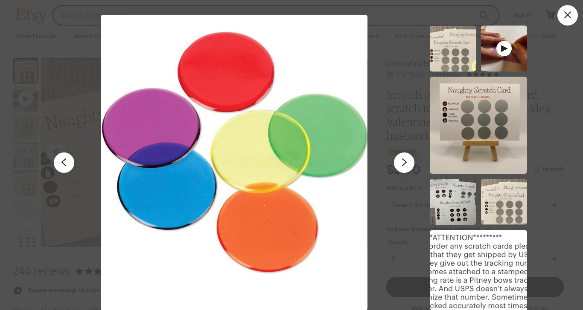Expand Add your personalization section

(438, 229)
